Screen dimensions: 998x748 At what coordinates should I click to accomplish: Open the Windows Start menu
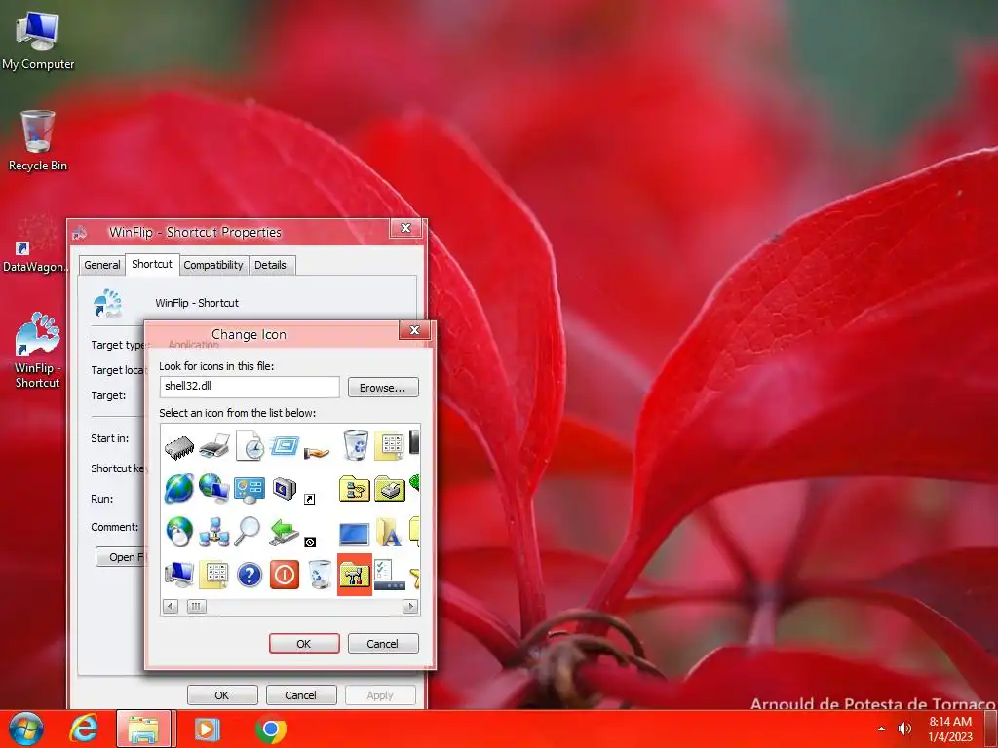point(26,729)
